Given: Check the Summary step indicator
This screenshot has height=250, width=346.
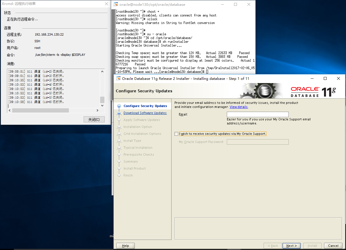Looking at the screenshot, I should [119, 161].
